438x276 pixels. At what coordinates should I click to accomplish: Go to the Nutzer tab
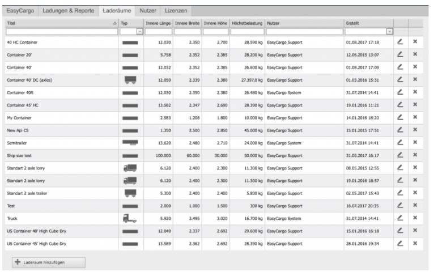point(148,11)
